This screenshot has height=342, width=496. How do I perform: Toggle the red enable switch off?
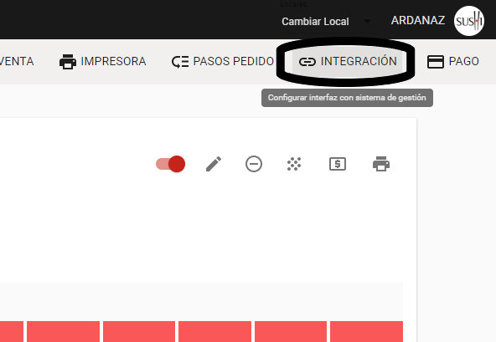point(171,164)
